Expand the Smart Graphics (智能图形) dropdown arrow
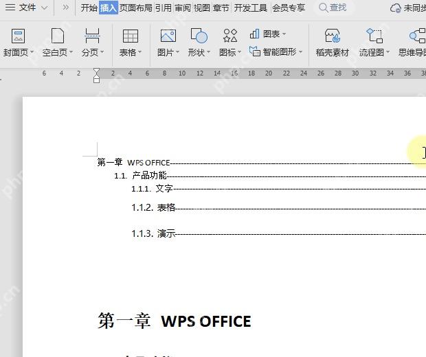The width and height of the screenshot is (426, 357). pos(301,51)
